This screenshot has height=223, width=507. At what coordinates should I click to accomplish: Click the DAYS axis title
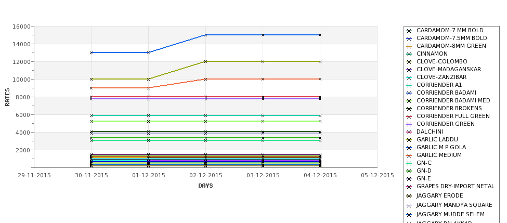coord(205,186)
